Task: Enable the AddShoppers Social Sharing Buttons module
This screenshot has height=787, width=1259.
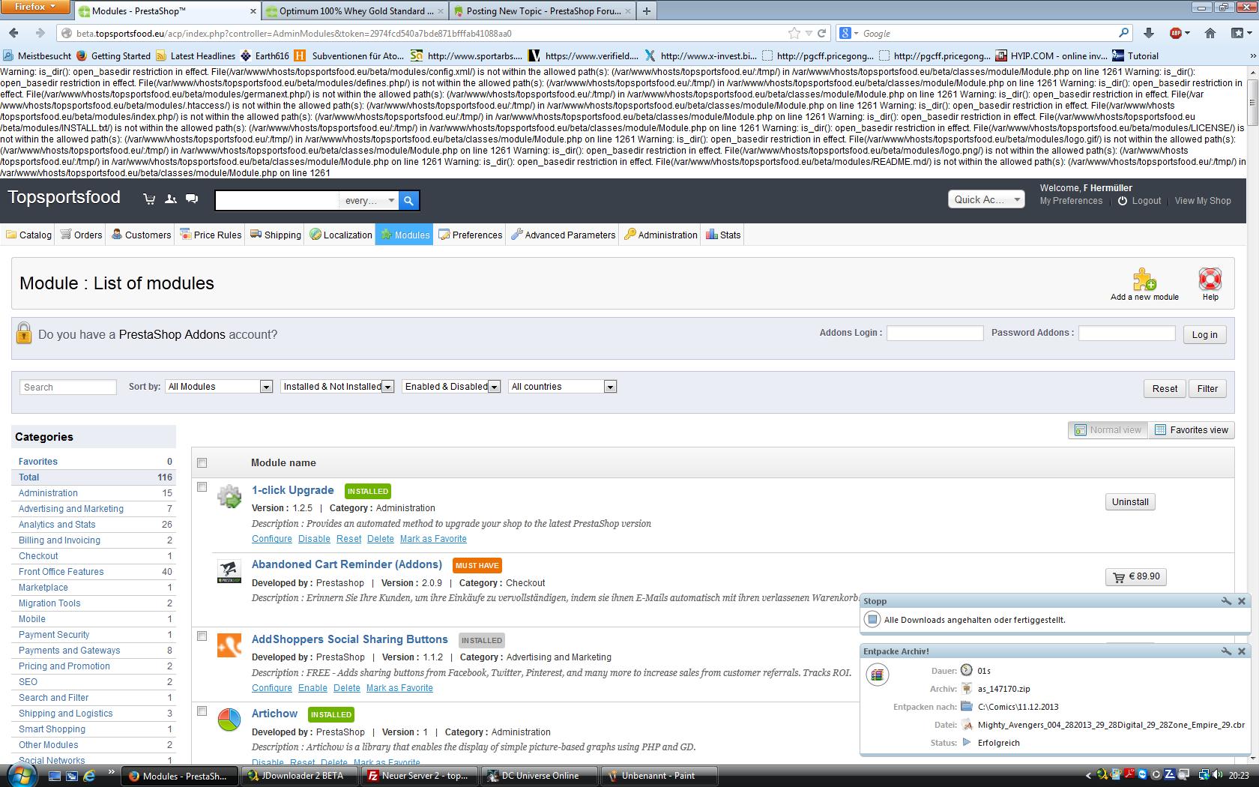Action: coord(313,688)
